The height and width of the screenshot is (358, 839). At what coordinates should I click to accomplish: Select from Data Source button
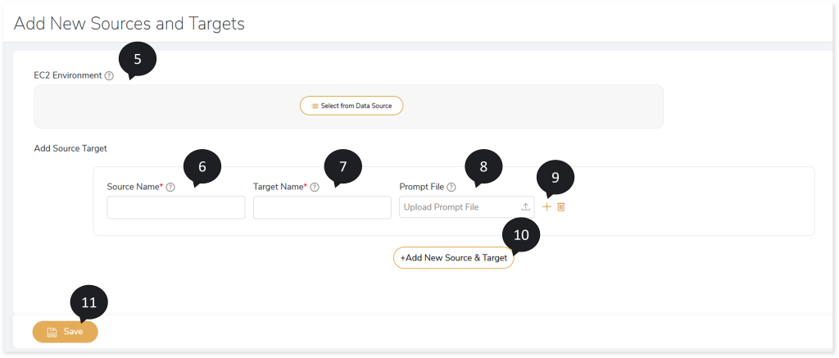coord(351,106)
